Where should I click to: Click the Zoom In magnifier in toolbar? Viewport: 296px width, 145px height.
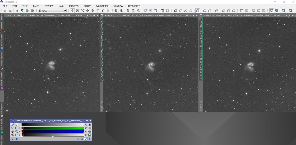(116, 11)
